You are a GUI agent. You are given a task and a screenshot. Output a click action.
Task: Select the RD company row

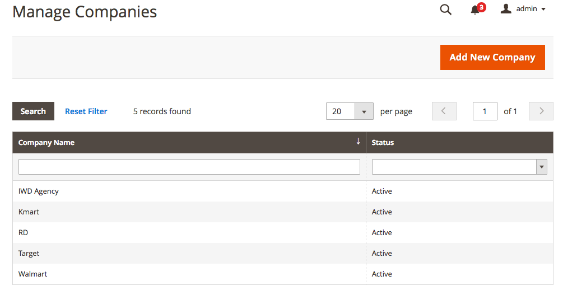pos(282,232)
